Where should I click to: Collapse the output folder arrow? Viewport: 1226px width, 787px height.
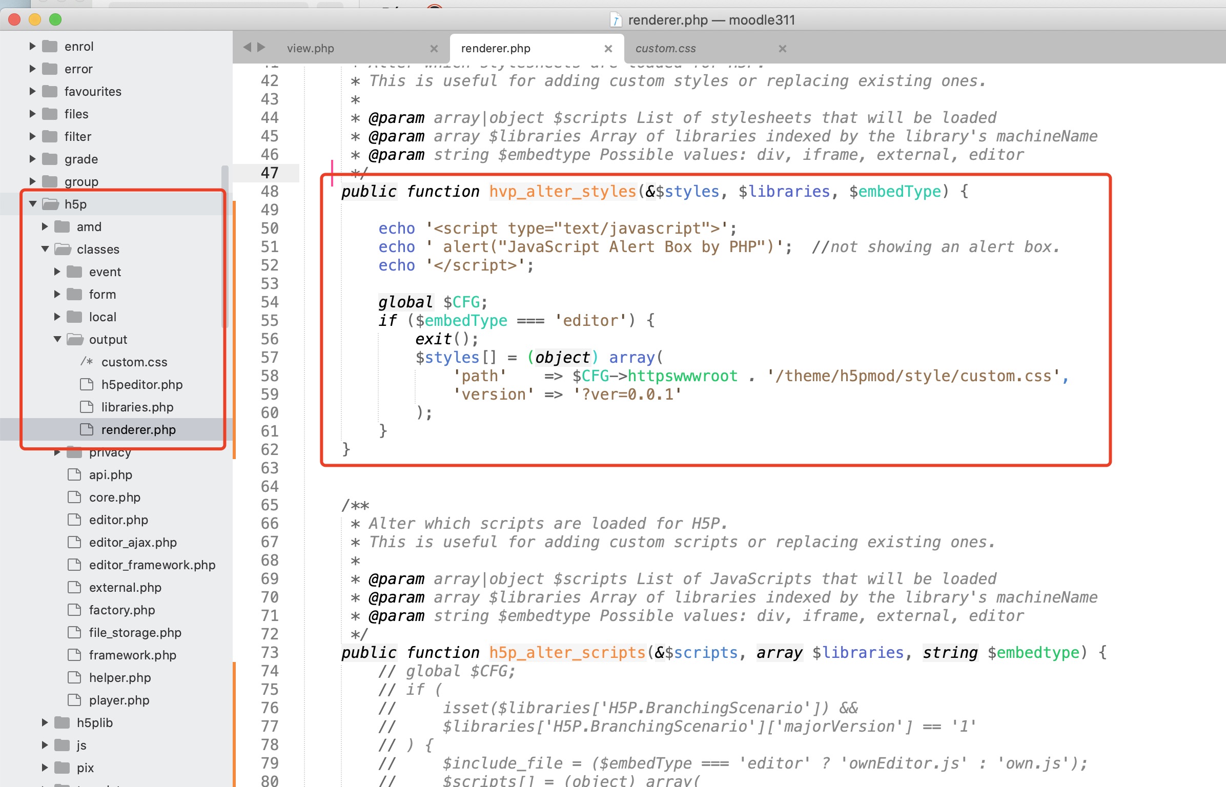(x=57, y=340)
